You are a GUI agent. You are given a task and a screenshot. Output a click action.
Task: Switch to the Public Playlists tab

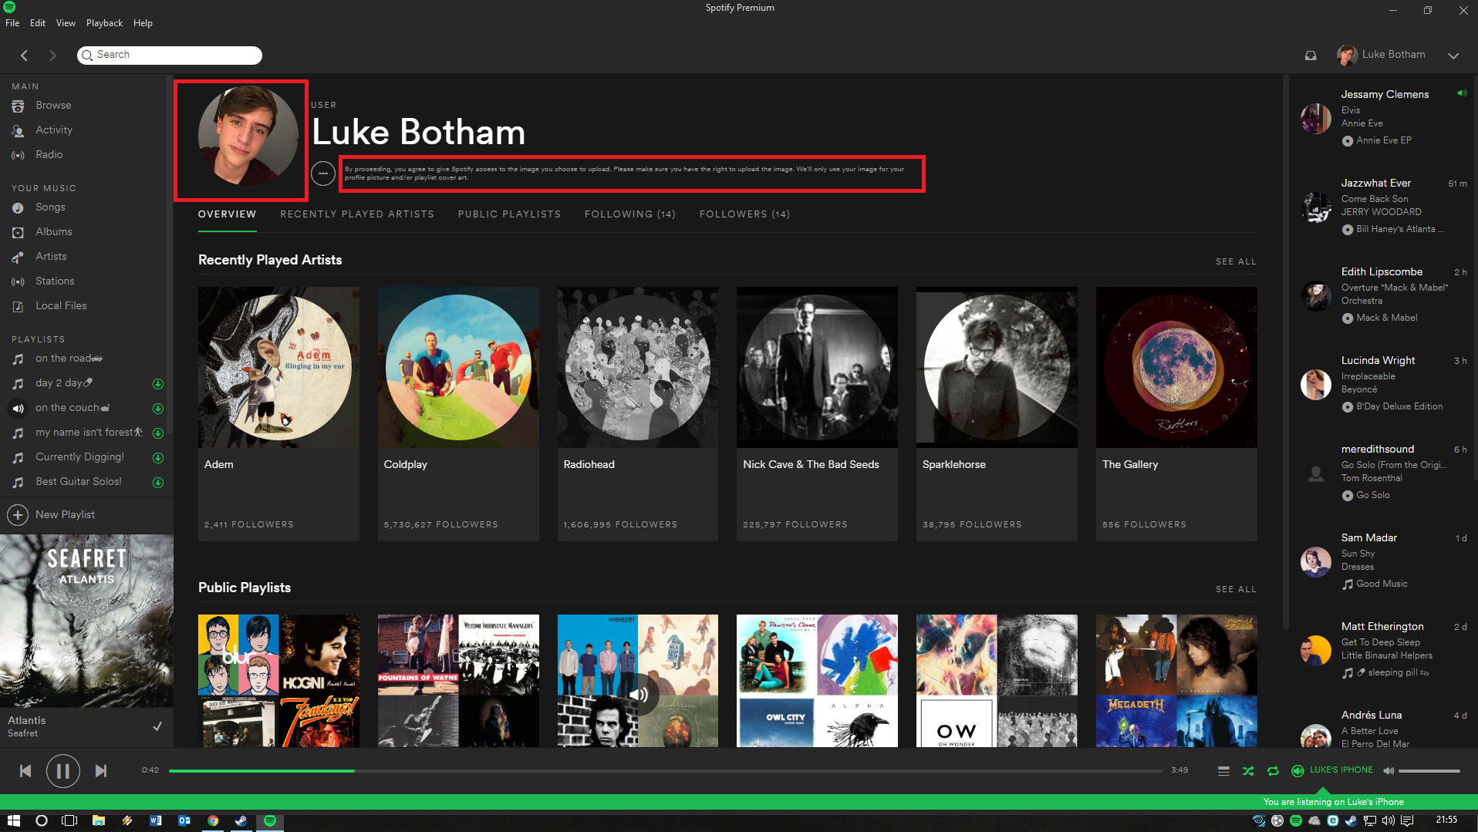coord(509,214)
